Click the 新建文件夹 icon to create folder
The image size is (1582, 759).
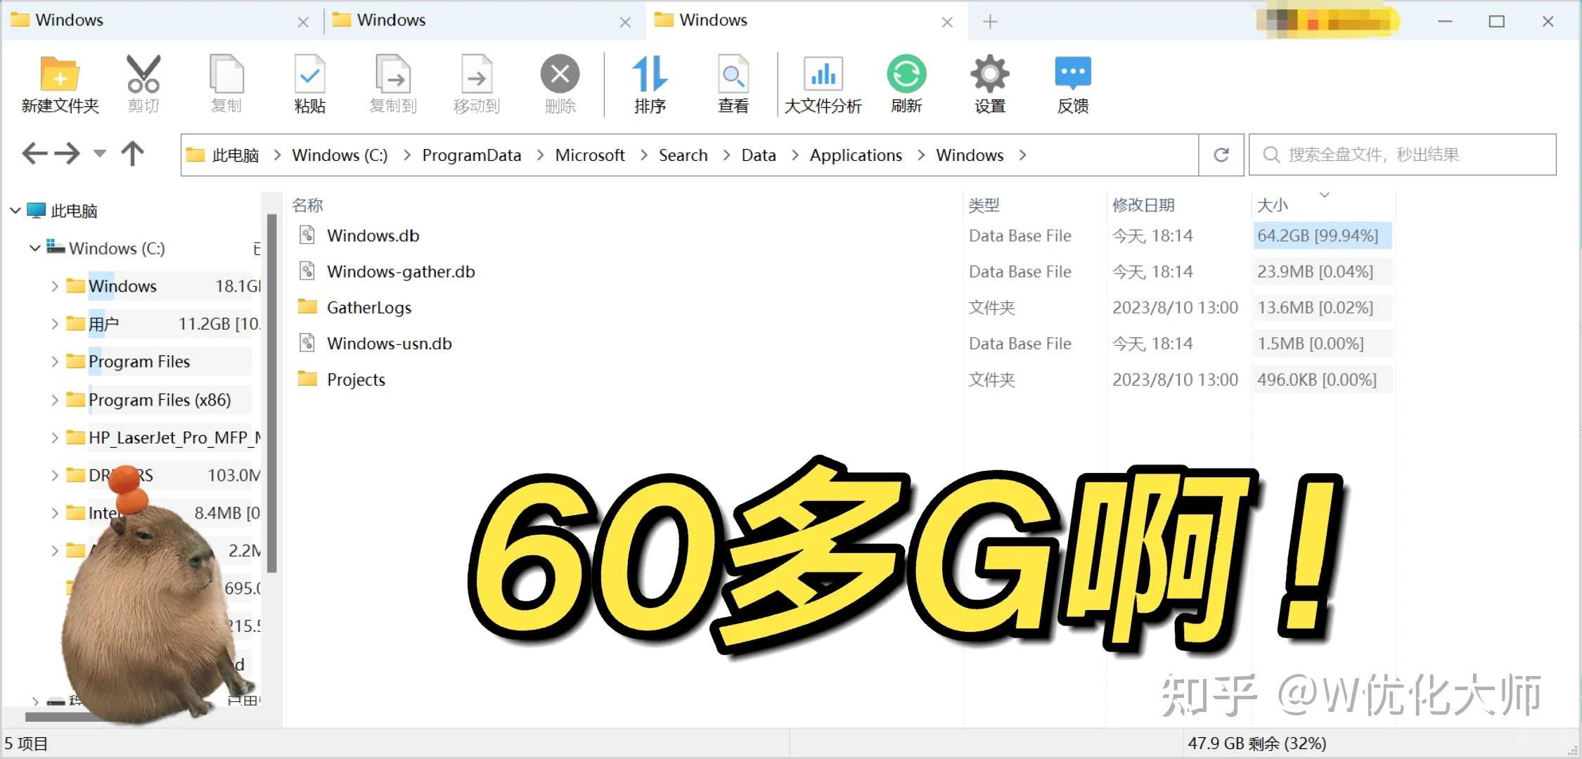coord(58,83)
